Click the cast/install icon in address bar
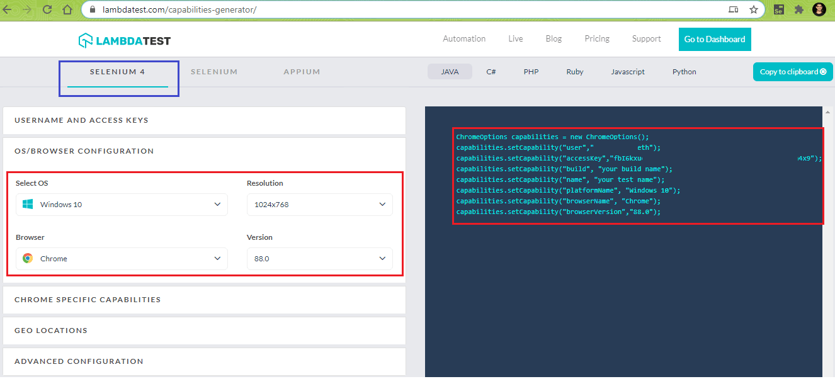The height and width of the screenshot is (379, 835). [x=733, y=9]
